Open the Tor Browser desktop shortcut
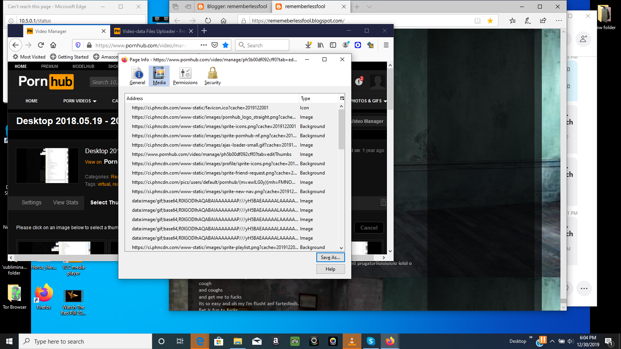621x349 pixels. point(15,297)
